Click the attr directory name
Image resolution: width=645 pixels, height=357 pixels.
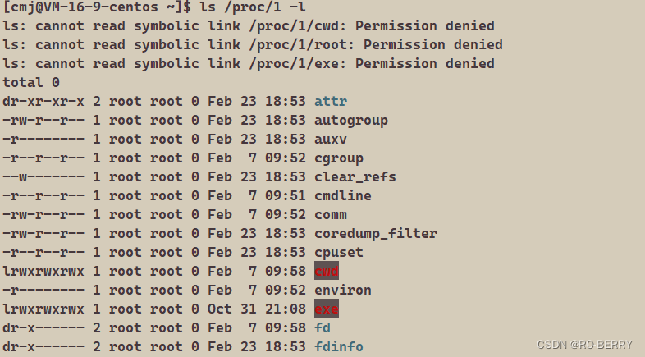pyautogui.click(x=331, y=102)
